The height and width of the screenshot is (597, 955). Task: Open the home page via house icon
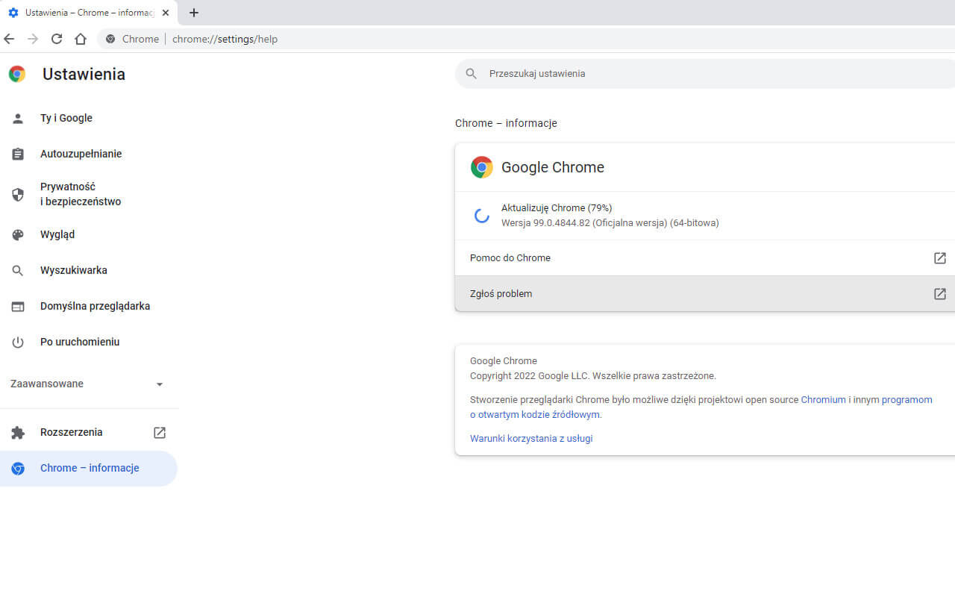[81, 39]
